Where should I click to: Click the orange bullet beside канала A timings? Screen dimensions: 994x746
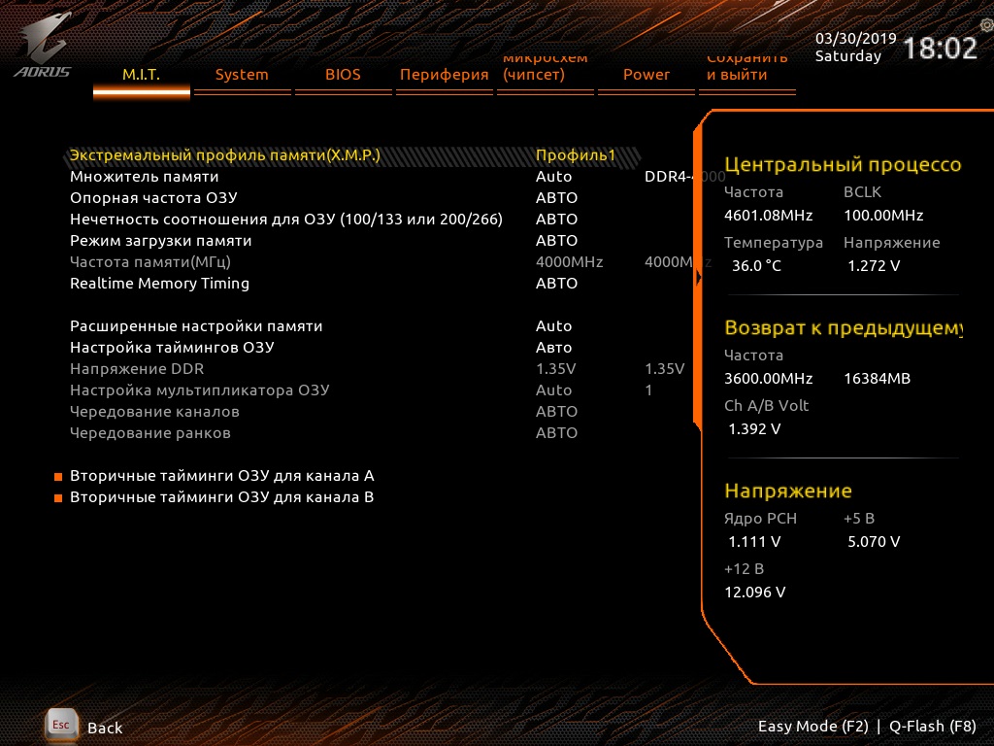[x=58, y=476]
